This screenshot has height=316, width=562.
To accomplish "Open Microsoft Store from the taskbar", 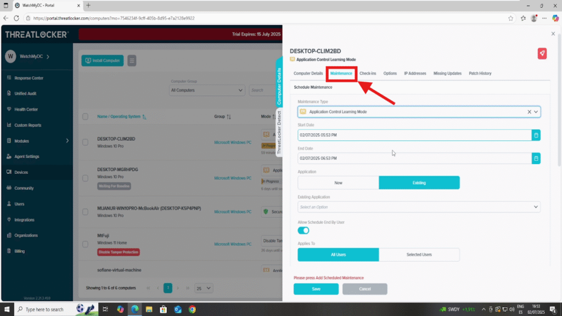I will point(164,309).
